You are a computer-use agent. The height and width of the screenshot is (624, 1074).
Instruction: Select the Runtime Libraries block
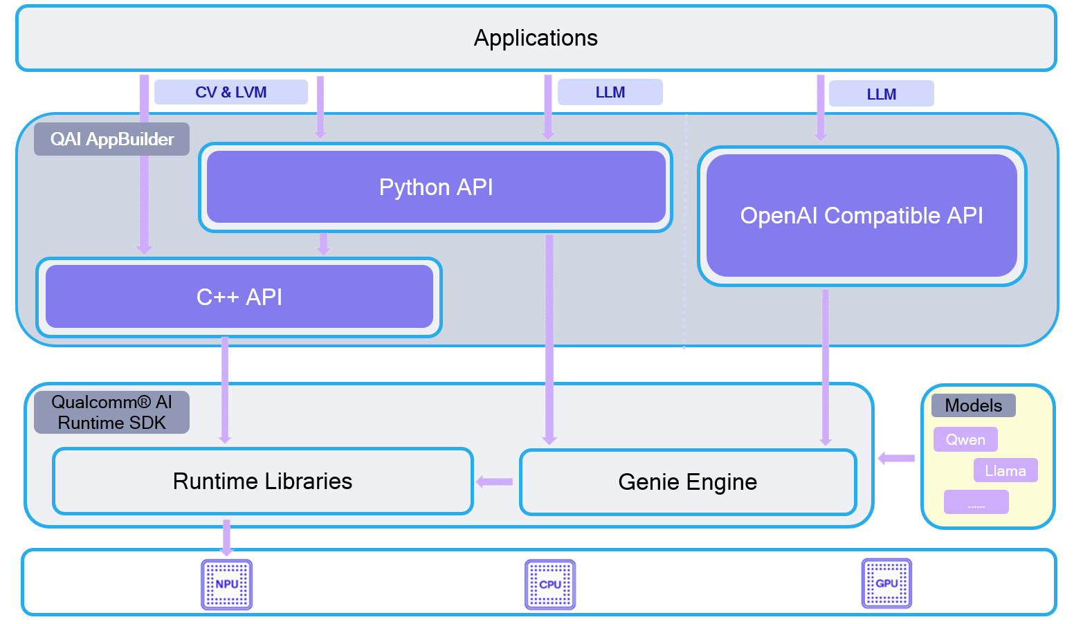pyautogui.click(x=262, y=481)
